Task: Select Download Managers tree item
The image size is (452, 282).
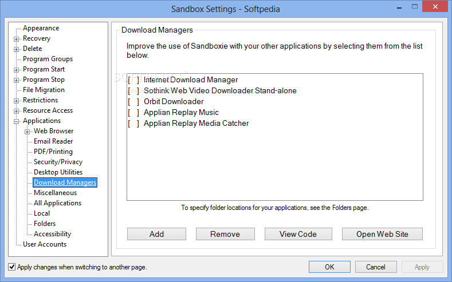Action: (x=65, y=182)
